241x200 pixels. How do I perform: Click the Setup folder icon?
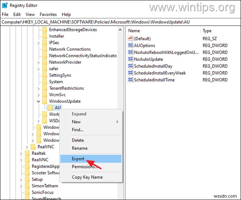tap(27, 179)
